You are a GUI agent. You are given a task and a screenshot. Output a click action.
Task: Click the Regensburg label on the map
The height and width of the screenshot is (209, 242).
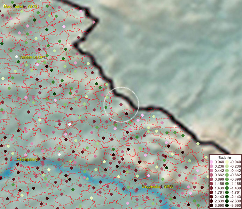pyautogui.click(x=27, y=159)
